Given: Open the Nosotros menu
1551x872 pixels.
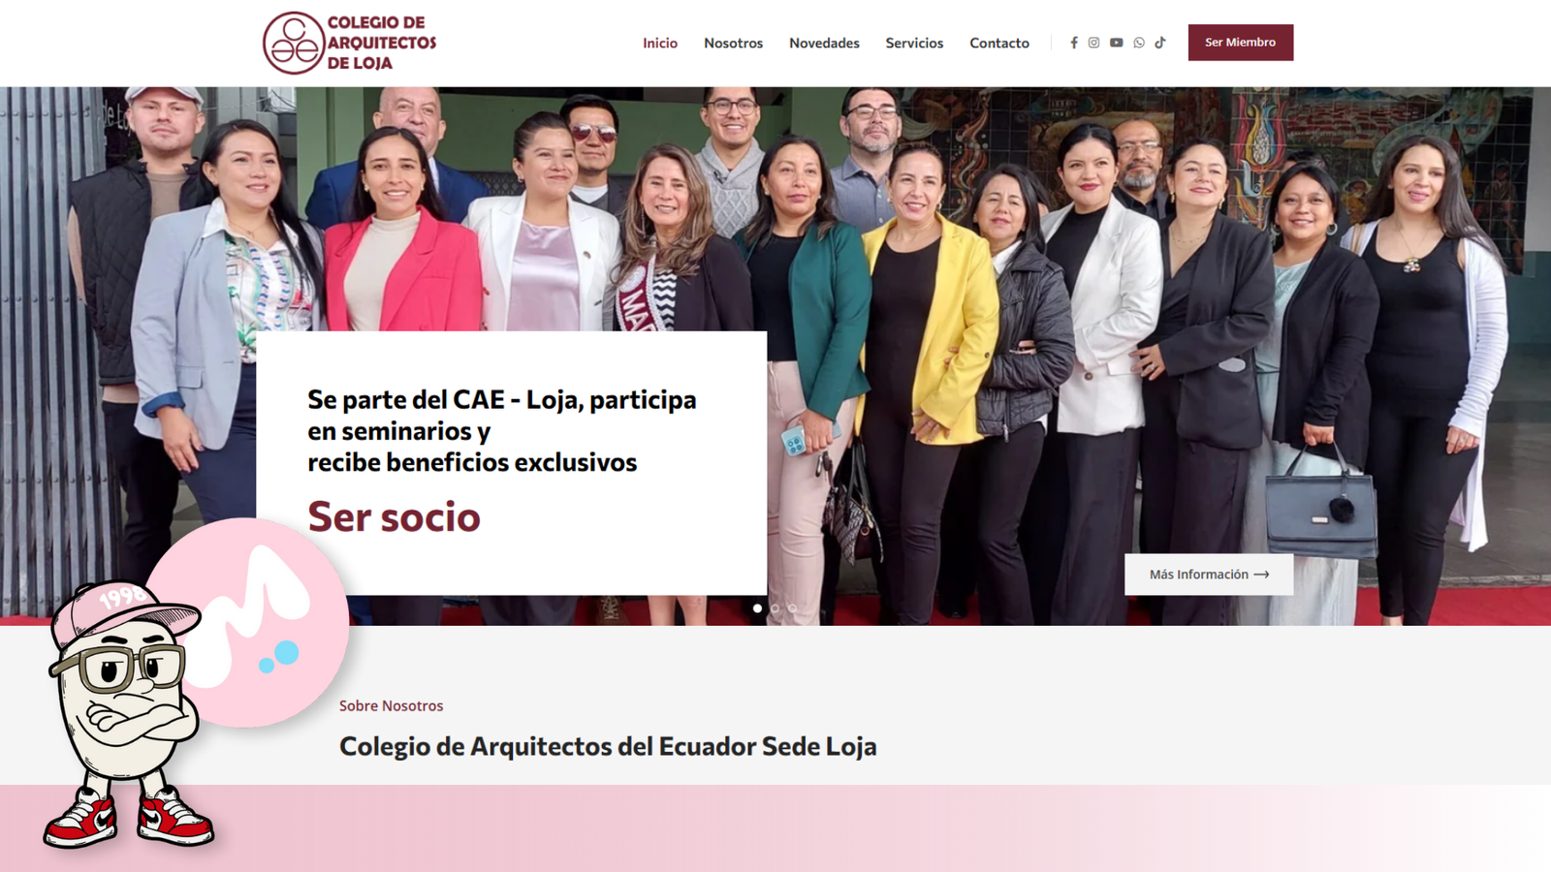Looking at the screenshot, I should pos(734,43).
